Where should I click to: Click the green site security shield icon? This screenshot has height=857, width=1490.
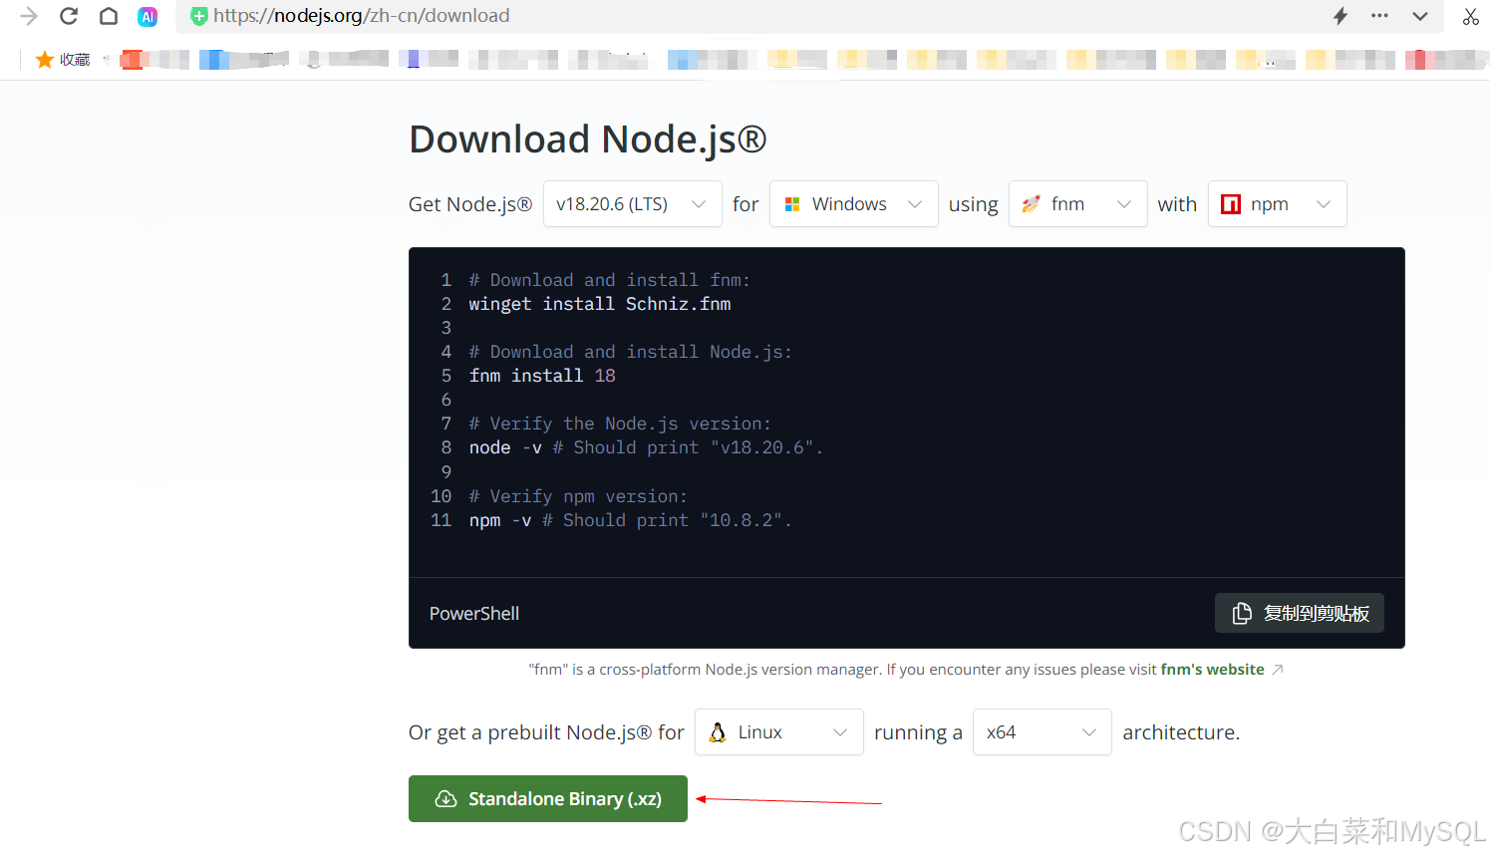click(x=199, y=16)
